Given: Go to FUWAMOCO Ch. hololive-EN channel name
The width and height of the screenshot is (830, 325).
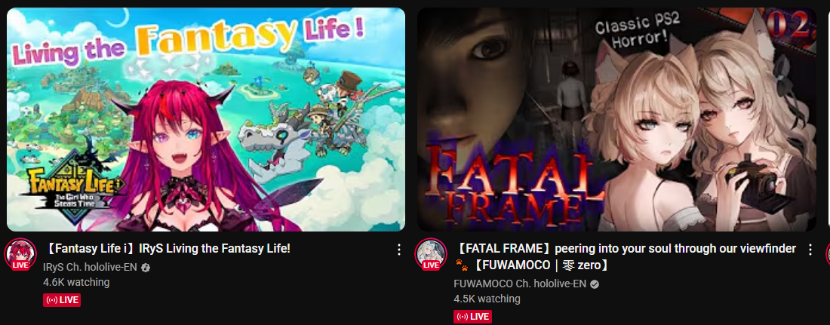Looking at the screenshot, I should pos(521,284).
